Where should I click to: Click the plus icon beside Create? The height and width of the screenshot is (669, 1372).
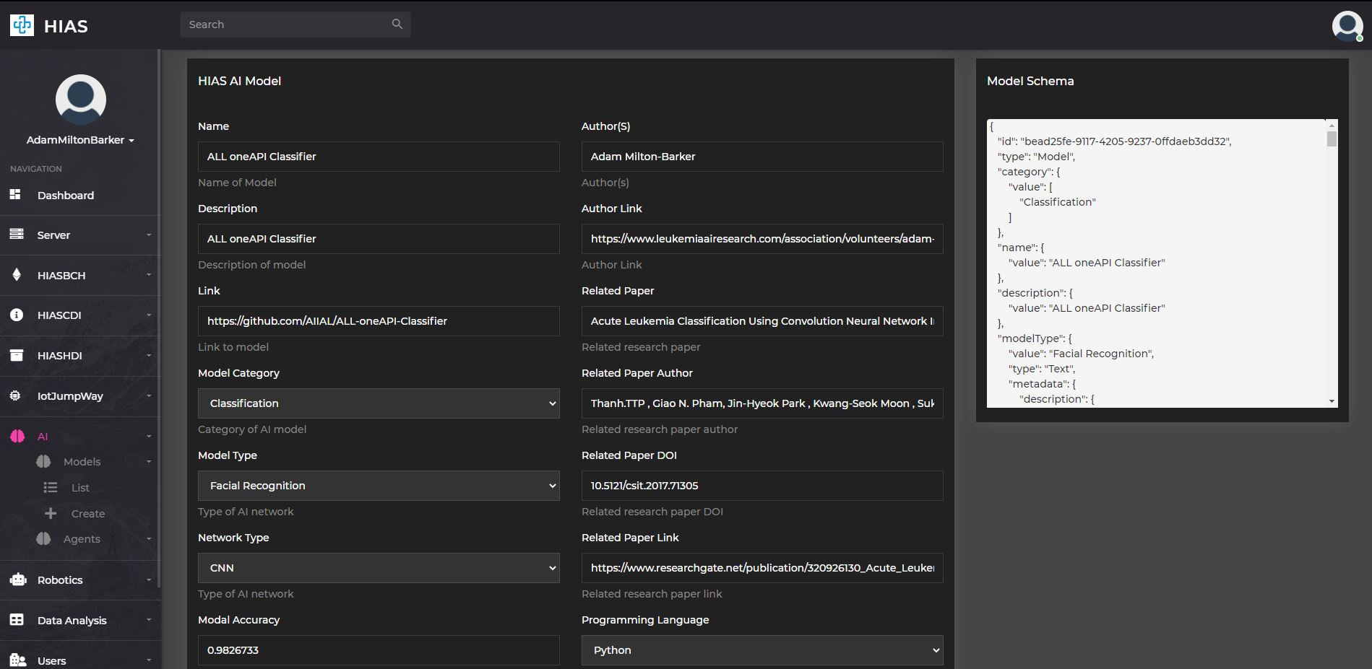51,513
